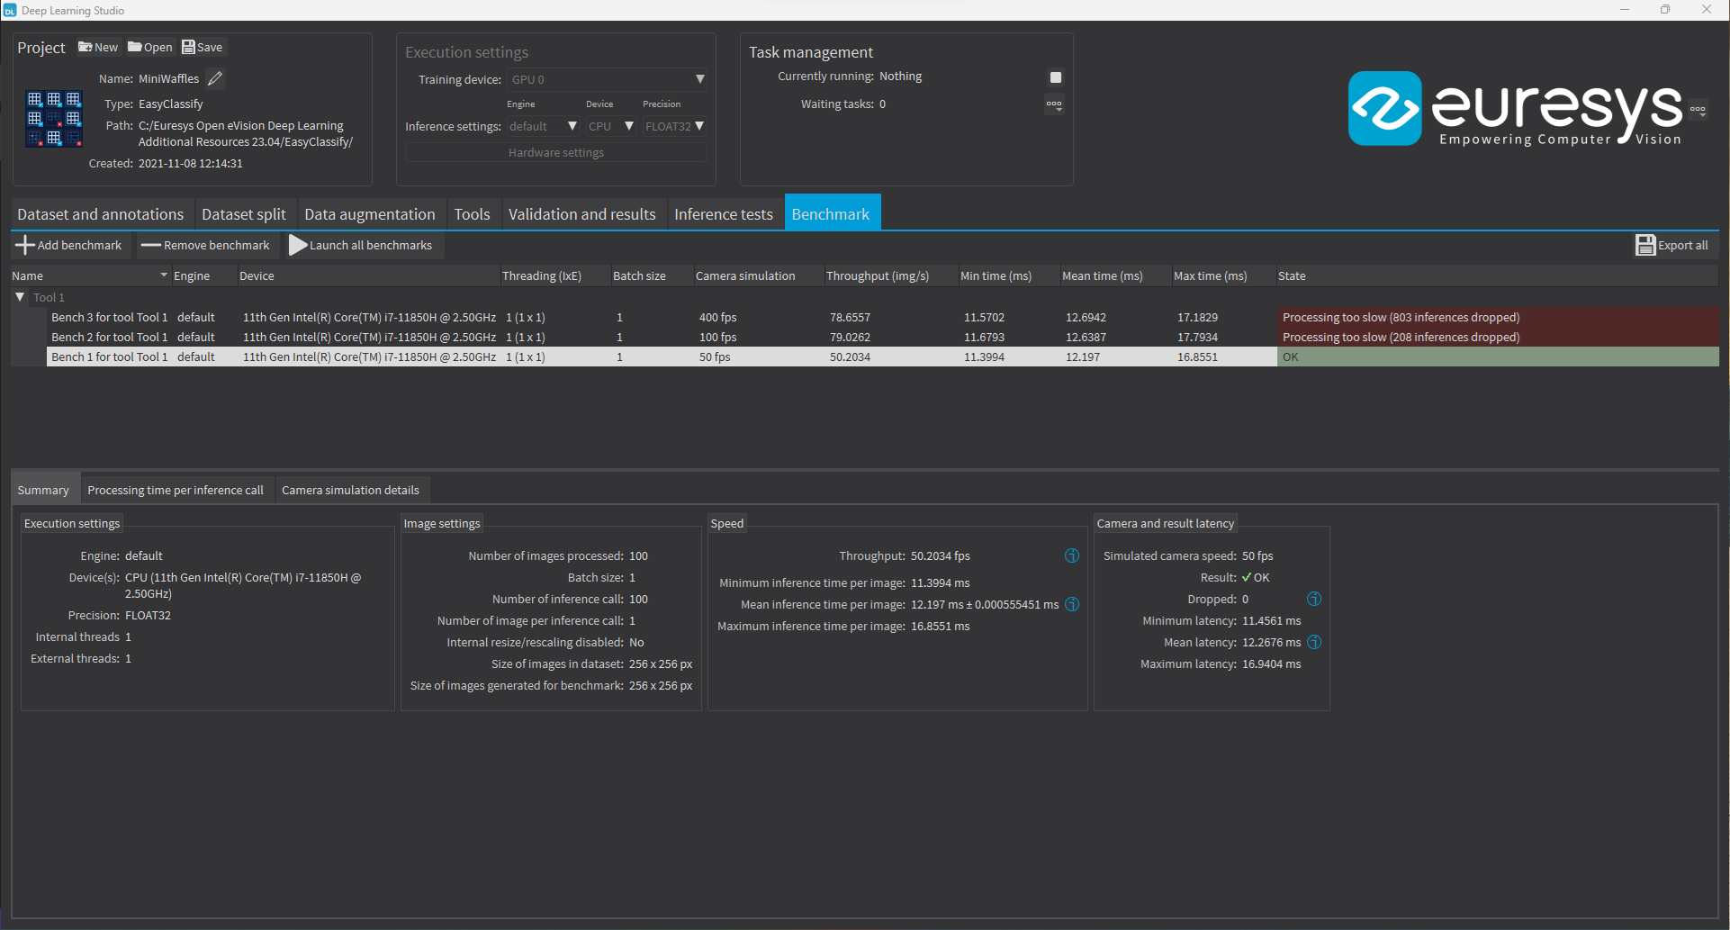Screen dimensions: 1730x930
Task: Collapse the Tool 1 benchmark group
Action: click(19, 297)
